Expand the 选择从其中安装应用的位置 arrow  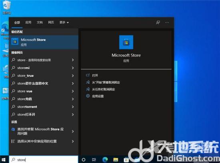tap(73, 141)
